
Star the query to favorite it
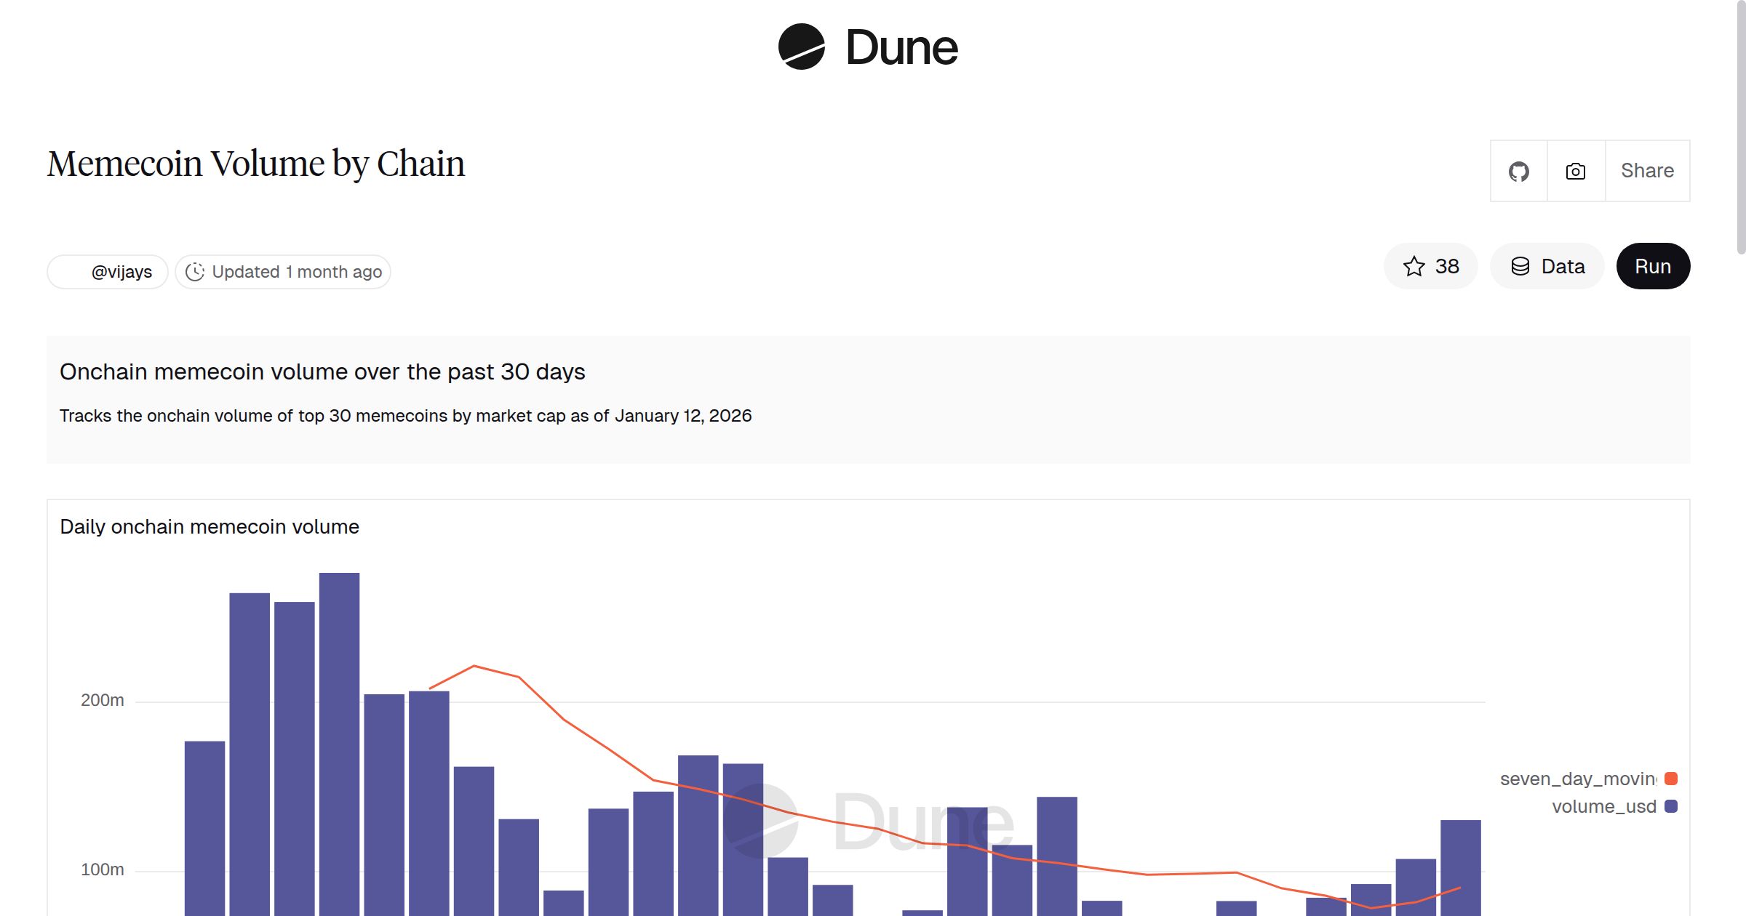pyautogui.click(x=1430, y=267)
